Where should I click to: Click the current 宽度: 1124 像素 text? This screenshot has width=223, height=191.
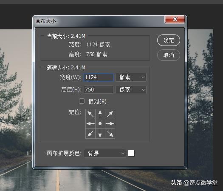[x=90, y=44]
